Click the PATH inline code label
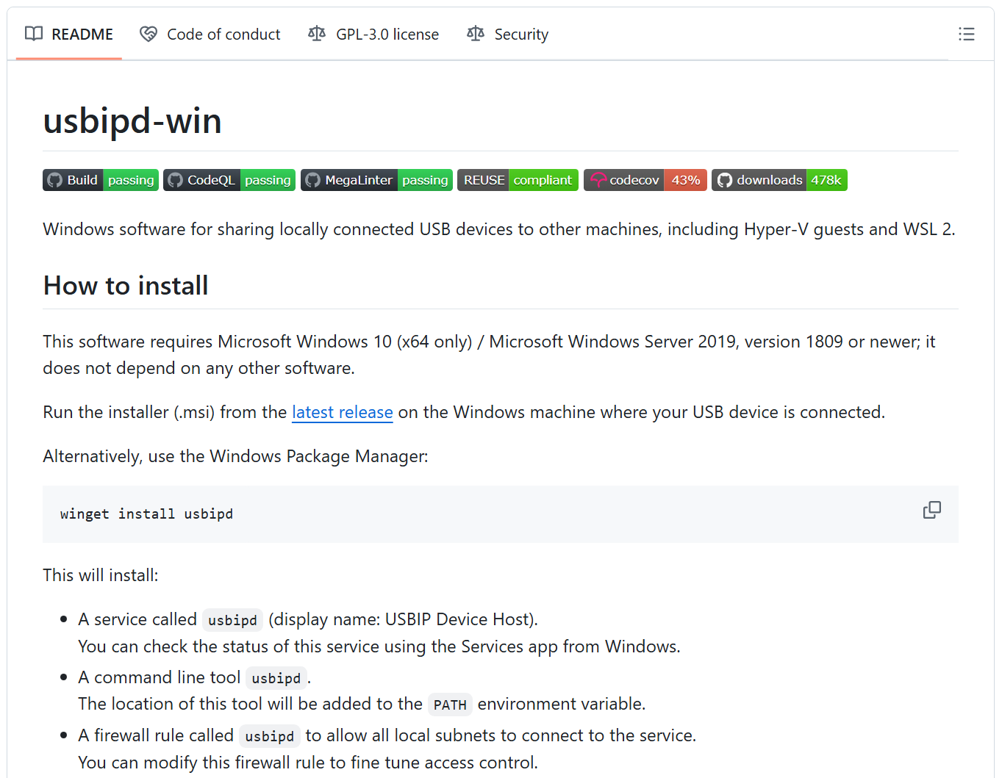The image size is (1002, 778). 450,705
